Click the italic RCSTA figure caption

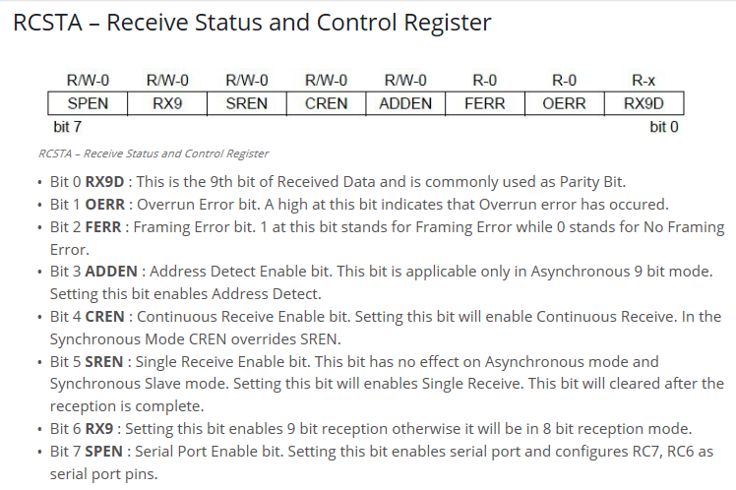click(x=153, y=153)
